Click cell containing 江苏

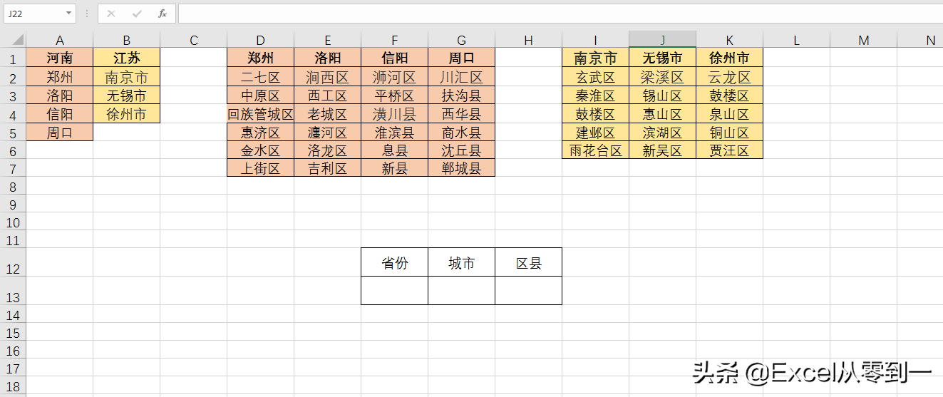[126, 58]
